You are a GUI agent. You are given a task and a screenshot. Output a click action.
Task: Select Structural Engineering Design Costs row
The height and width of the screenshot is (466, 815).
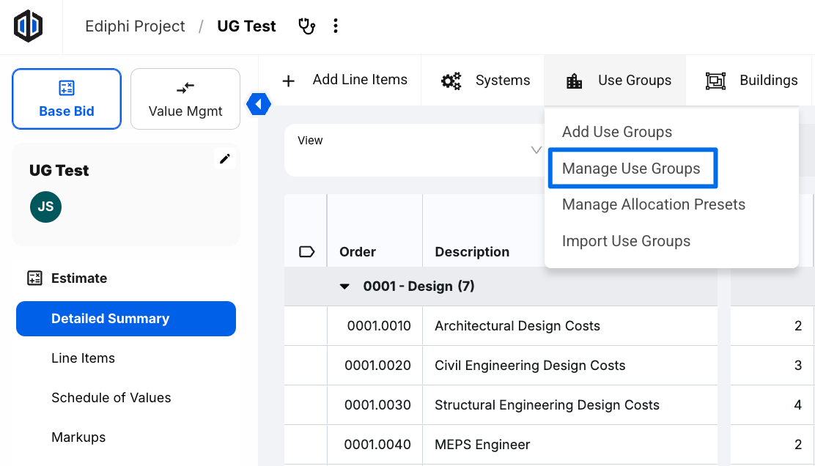pos(547,404)
